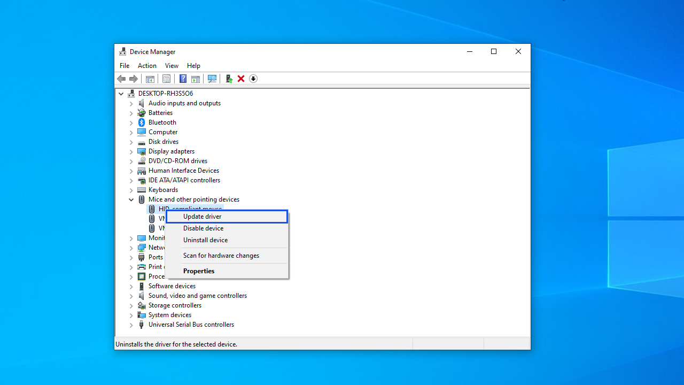Toggle the Show/Hide Console Tree toolbar icon
The image size is (684, 385).
tap(150, 79)
